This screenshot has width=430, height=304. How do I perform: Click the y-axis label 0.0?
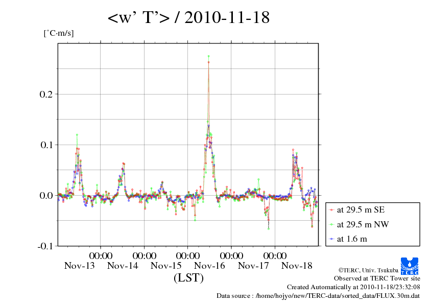46,195
